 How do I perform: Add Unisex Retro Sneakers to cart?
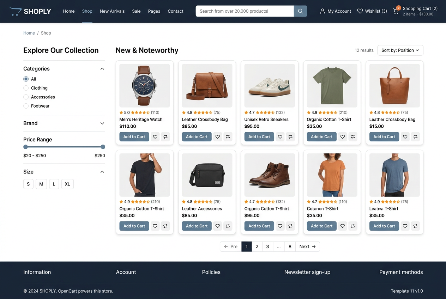click(259, 137)
